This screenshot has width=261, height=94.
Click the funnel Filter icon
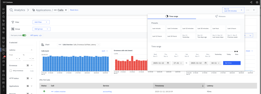pyautogui.click(x=13, y=22)
